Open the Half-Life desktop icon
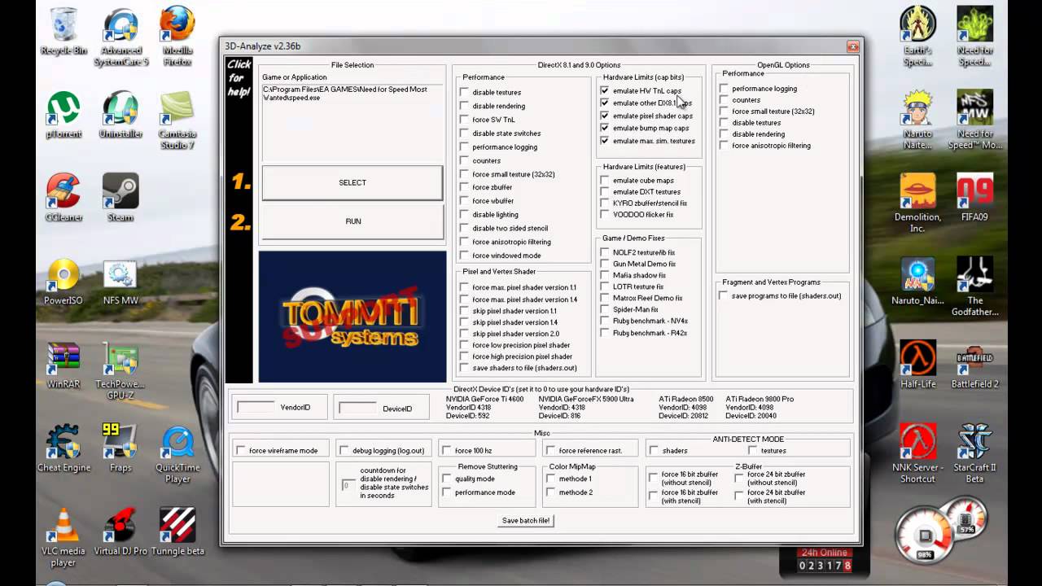 917,365
